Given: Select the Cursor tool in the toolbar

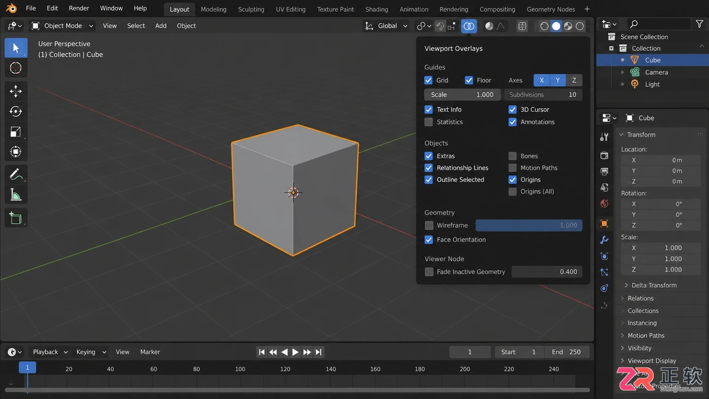Looking at the screenshot, I should pos(16,67).
